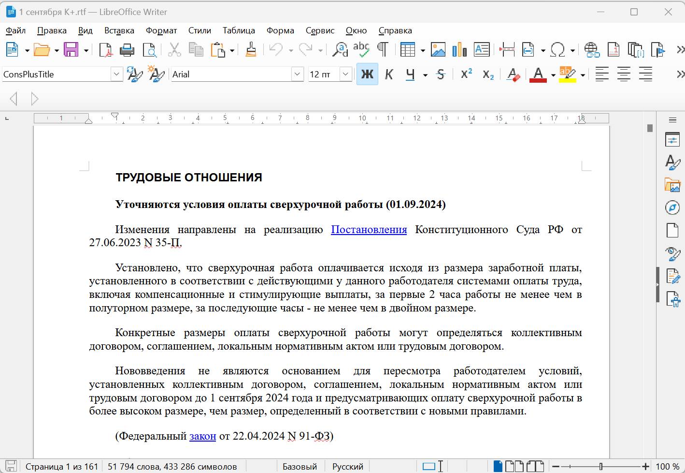Print the document with the printer icon
This screenshot has width=685, height=473.
coord(127,49)
